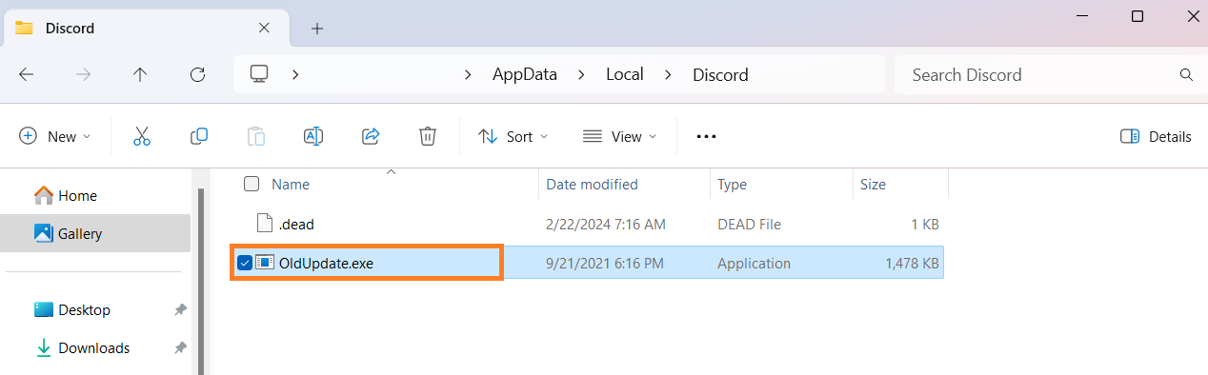Navigate back with the left arrow
The width and height of the screenshot is (1208, 375).
(x=27, y=74)
